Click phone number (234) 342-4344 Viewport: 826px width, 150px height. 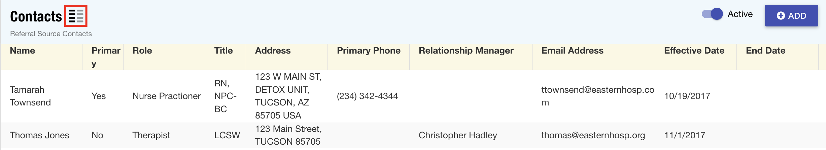click(367, 96)
